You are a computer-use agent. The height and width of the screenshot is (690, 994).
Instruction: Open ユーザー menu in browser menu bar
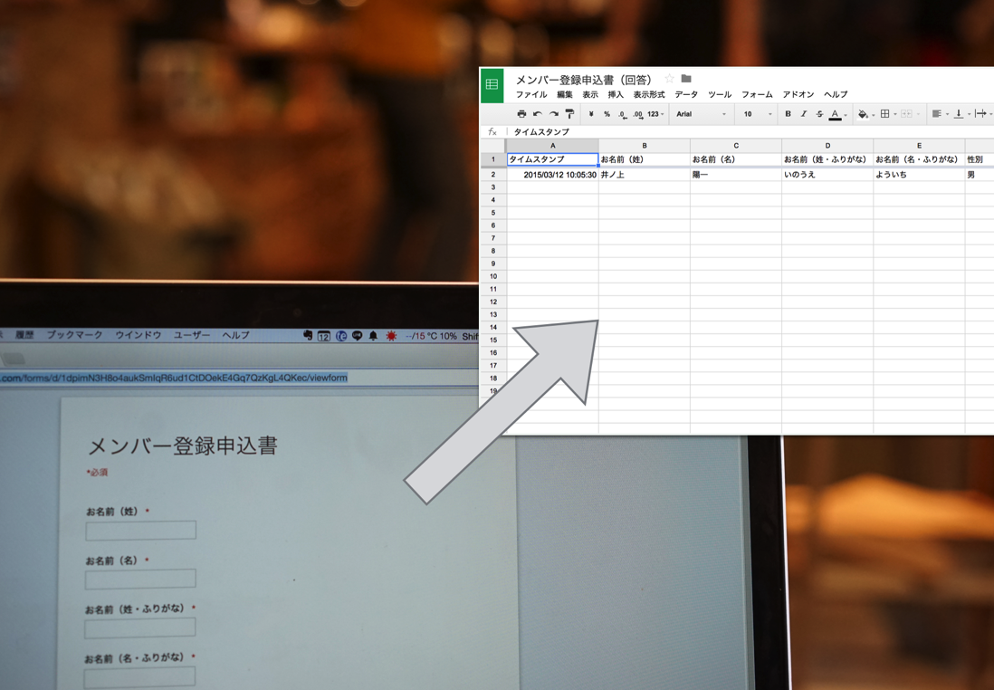pos(191,335)
